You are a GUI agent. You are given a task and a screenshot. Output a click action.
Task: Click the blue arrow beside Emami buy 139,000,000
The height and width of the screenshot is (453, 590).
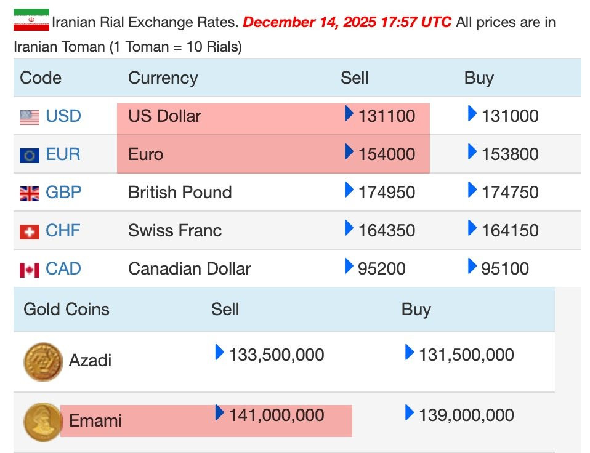point(410,412)
